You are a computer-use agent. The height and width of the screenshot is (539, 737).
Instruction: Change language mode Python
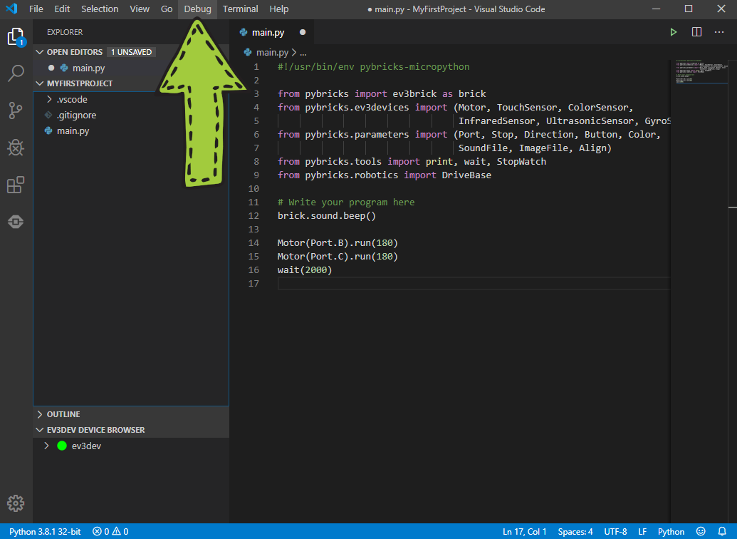click(x=671, y=531)
